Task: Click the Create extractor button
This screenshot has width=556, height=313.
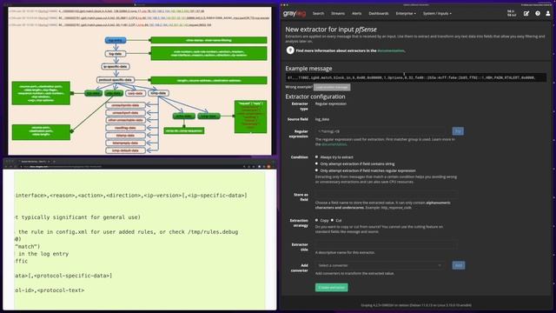Action: [332, 288]
